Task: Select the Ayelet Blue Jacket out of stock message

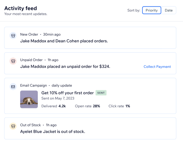Action: (53, 131)
